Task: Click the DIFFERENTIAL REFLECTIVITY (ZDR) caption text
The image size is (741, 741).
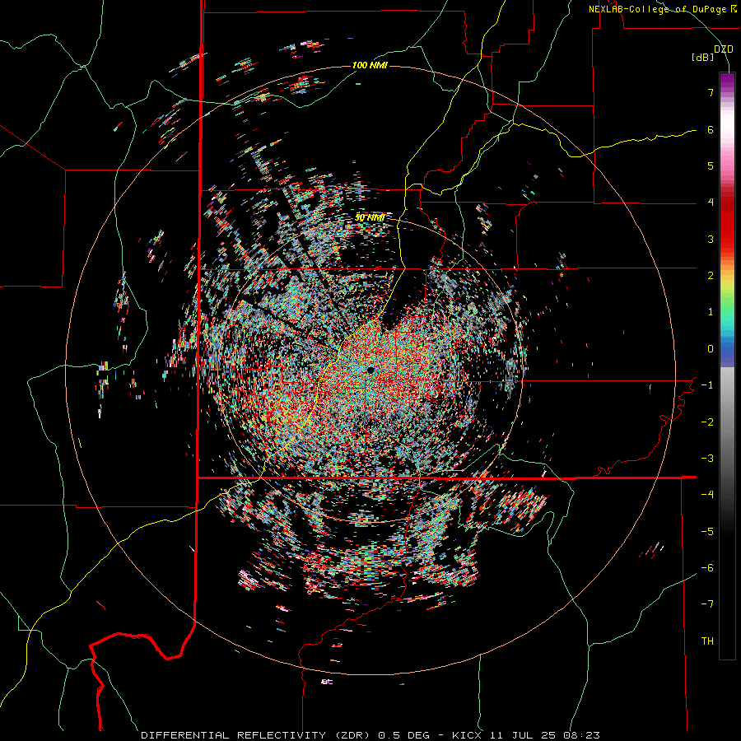Action: [257, 735]
